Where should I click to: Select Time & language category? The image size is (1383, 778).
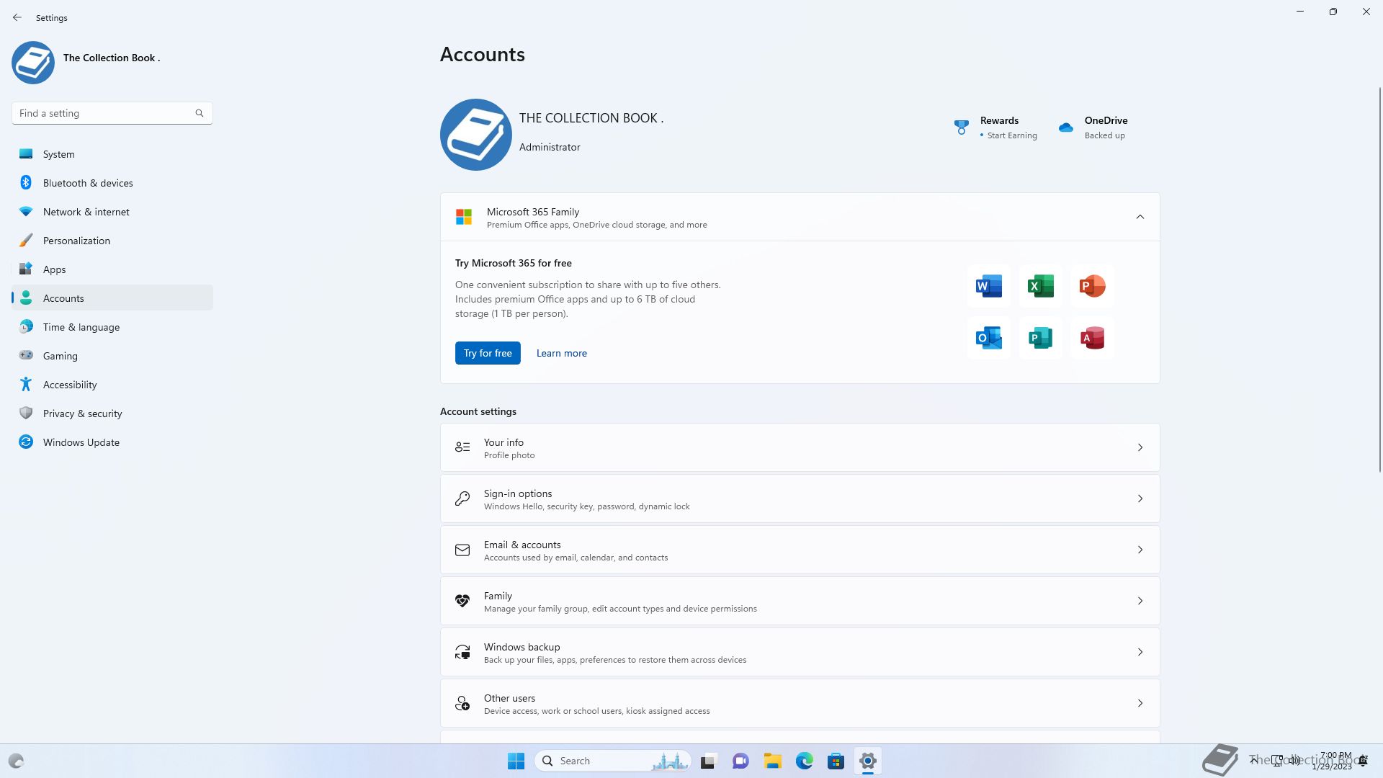tap(112, 327)
